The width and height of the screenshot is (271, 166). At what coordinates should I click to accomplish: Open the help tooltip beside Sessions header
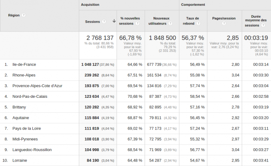point(104,21)
